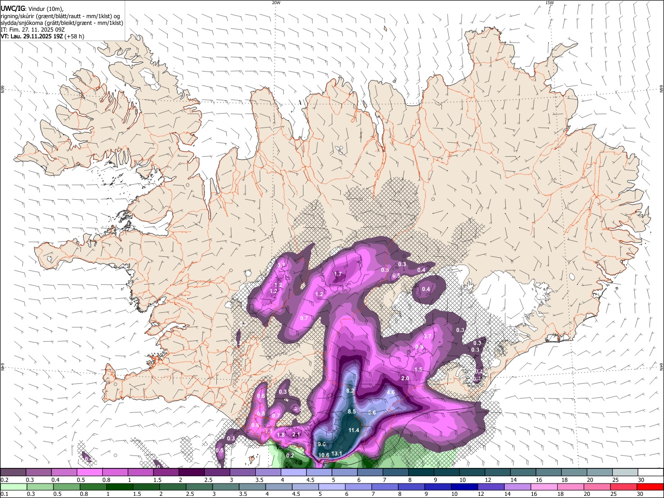Click the rigning/skúrir legend description line
The image size is (664, 498).
click(60, 16)
